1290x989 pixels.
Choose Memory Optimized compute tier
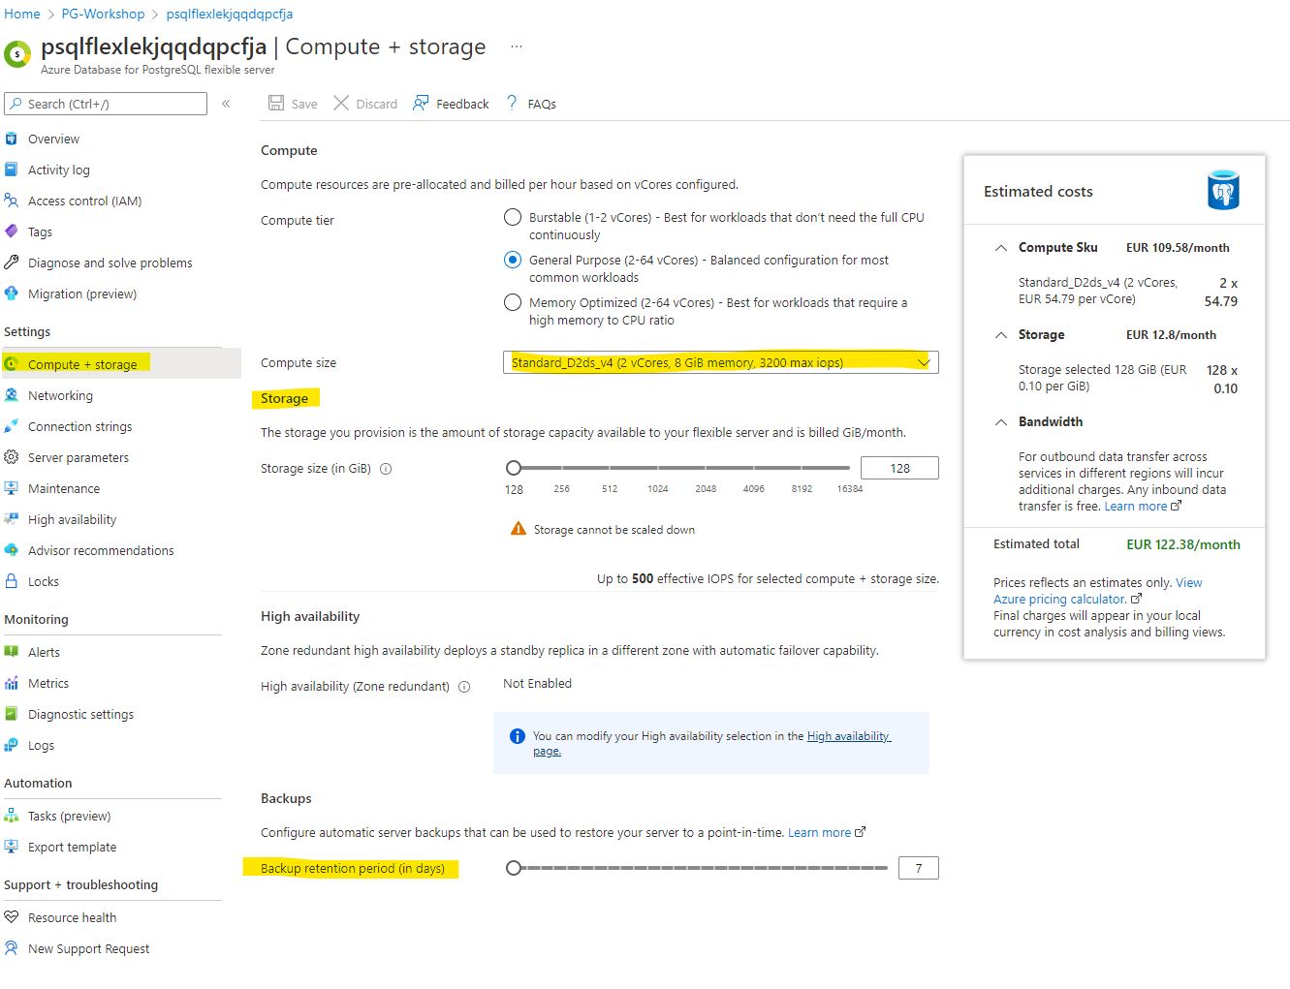(513, 302)
